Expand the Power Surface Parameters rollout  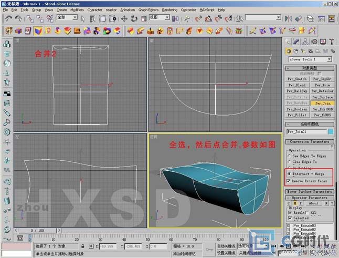pos(310,192)
